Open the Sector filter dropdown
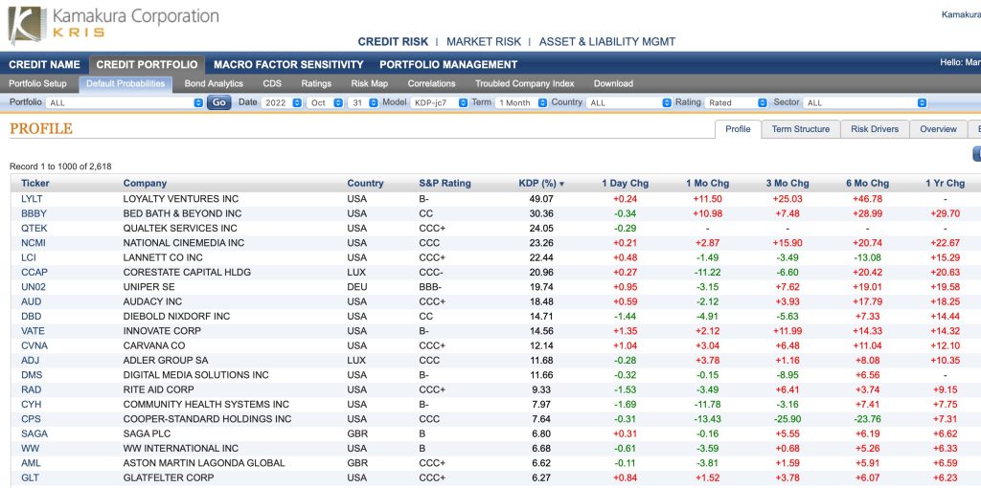 click(x=865, y=102)
